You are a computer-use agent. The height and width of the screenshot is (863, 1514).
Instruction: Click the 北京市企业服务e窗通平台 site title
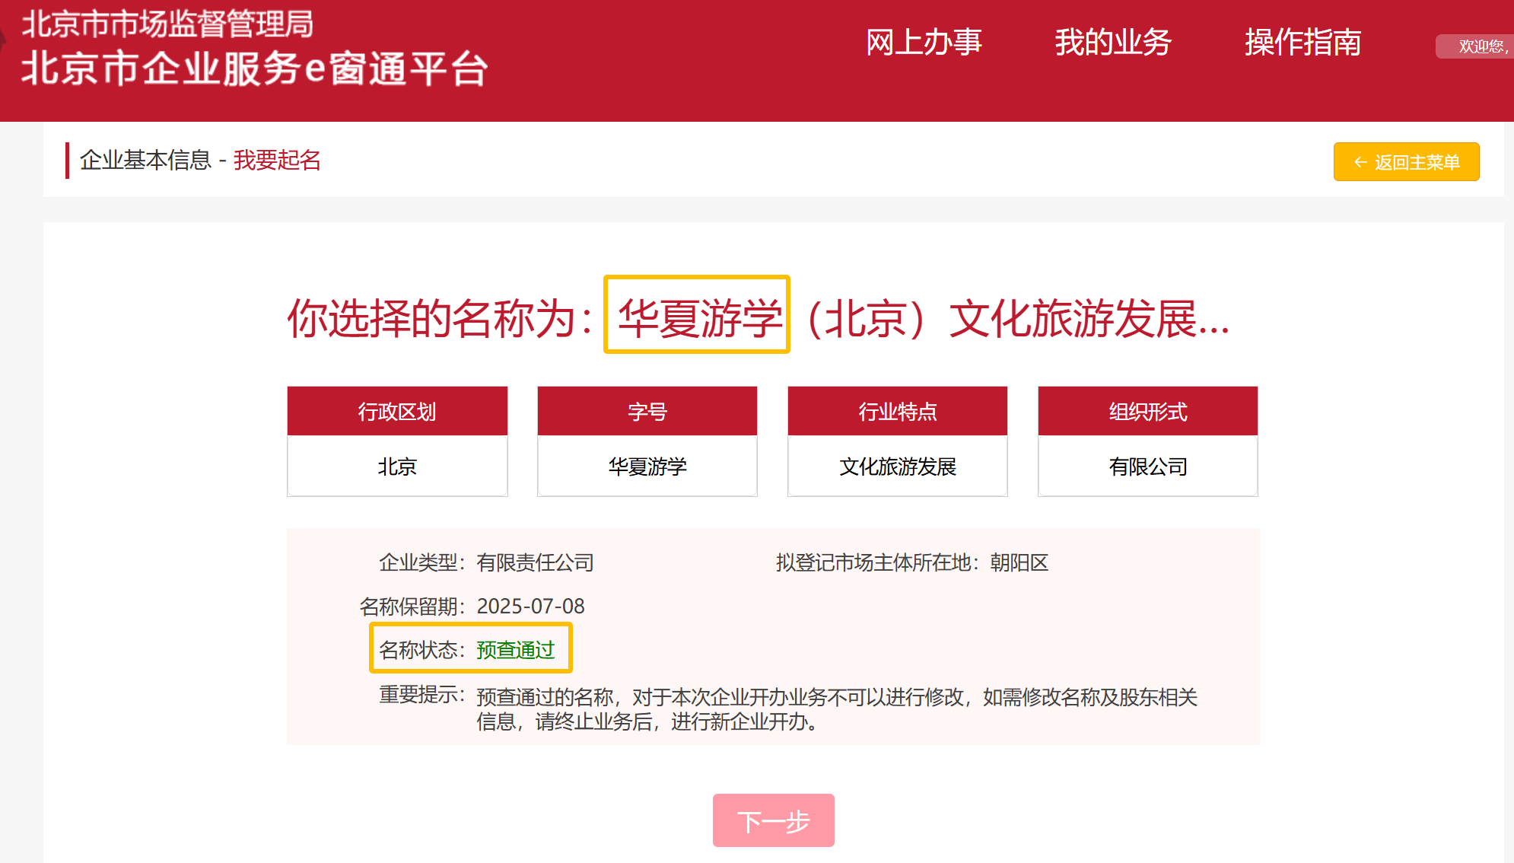click(255, 69)
